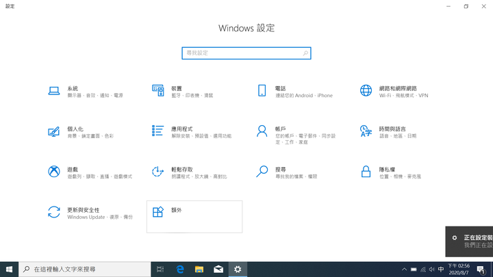Click the 帳戶 category title

(x=281, y=129)
